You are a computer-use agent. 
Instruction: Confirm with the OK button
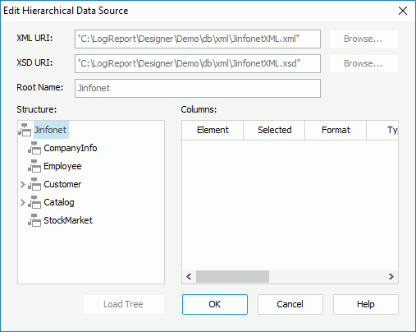pos(215,304)
